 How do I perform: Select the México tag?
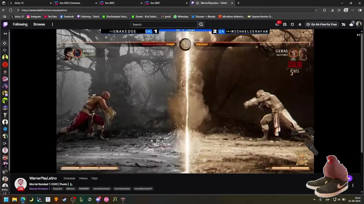tap(70, 189)
